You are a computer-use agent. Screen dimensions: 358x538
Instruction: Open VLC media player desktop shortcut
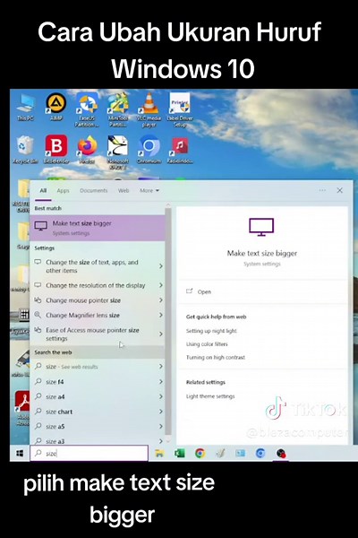[149, 109]
